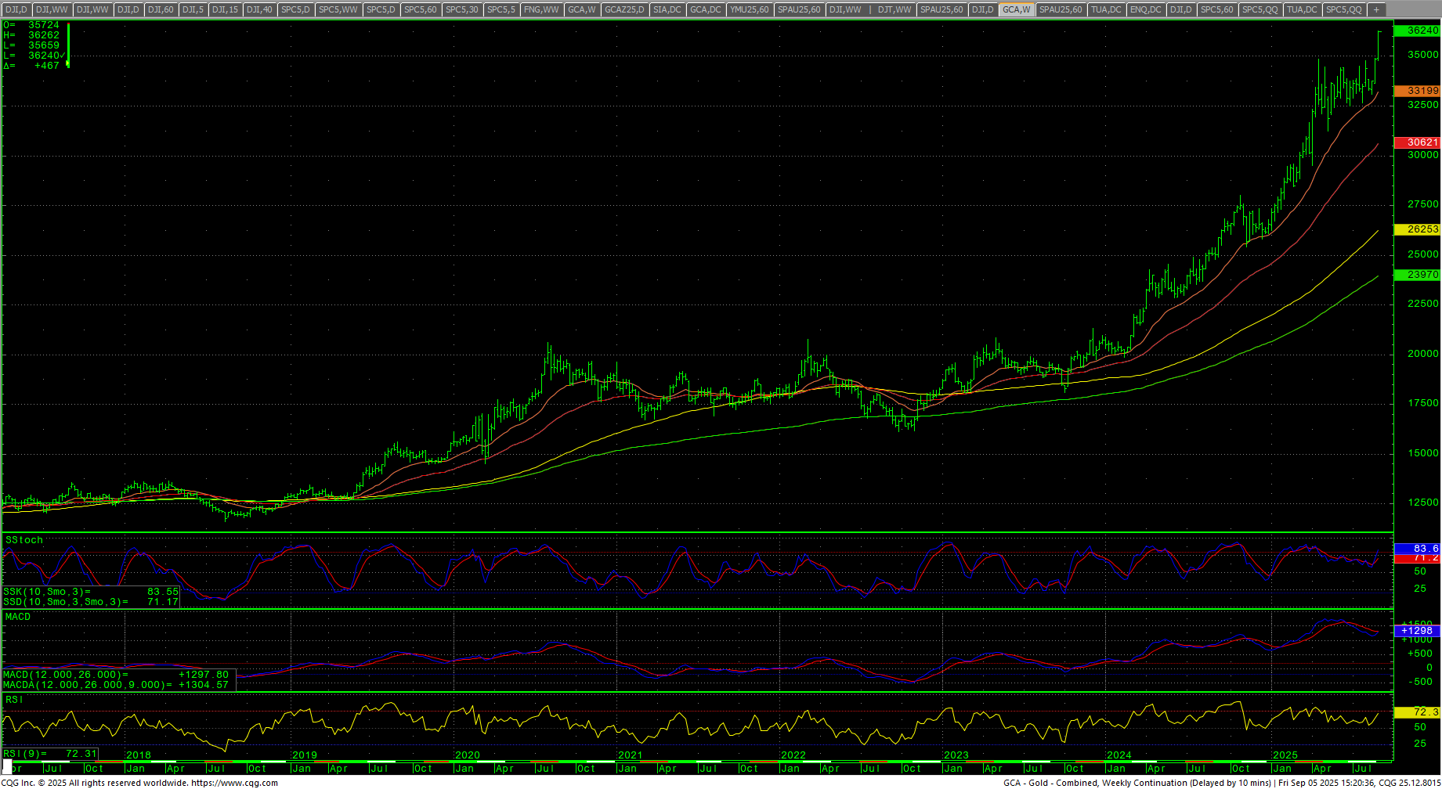Image resolution: width=1442 pixels, height=789 pixels.
Task: Click the RSI(9)= 72.31 readout
Action: (x=50, y=754)
